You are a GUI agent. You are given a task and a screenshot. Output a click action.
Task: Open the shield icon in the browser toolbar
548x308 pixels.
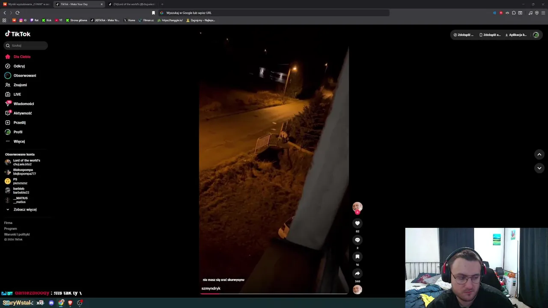point(537,13)
